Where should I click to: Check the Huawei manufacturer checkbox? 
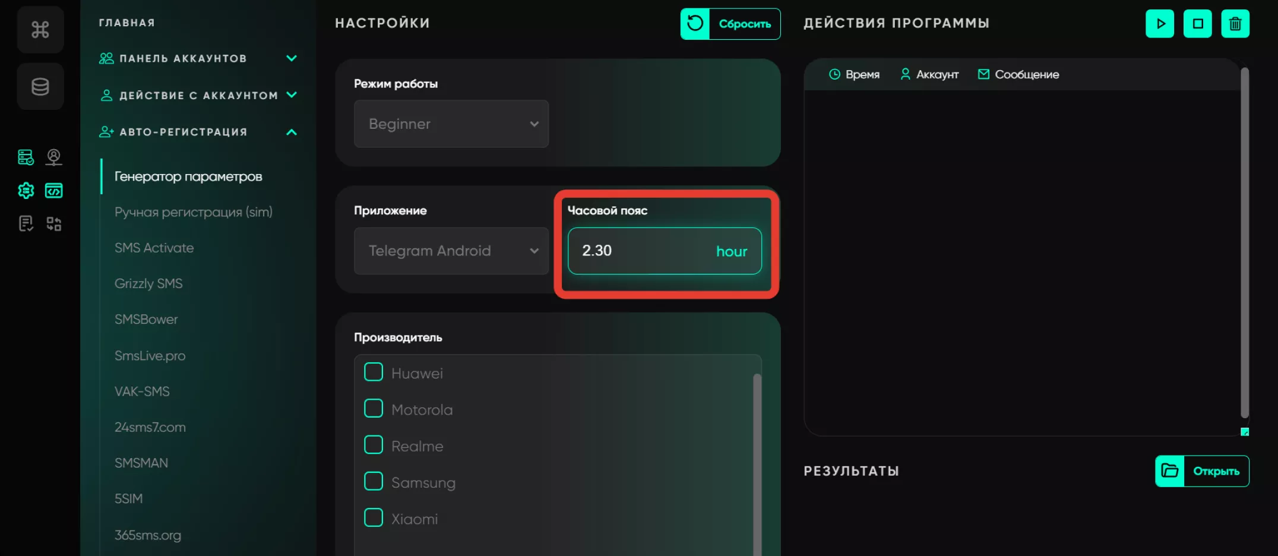point(374,372)
